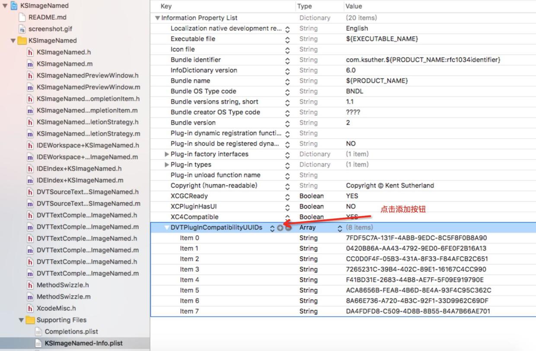Click the MethodSwizzle.h header icon
The height and width of the screenshot is (351, 536).
tap(30, 285)
